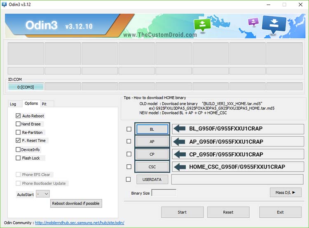This screenshot has height=228, width=309.
Task: Click the Odin3 logo text in the banner
Action: [41, 25]
